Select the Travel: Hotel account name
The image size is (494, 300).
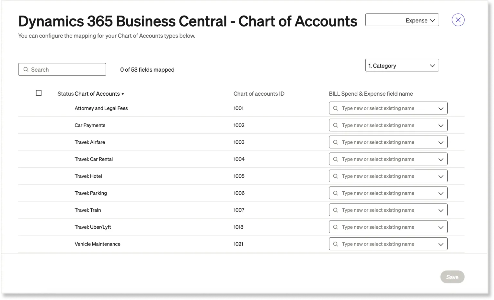click(x=88, y=176)
